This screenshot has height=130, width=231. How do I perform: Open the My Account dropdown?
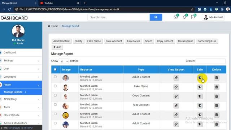click(x=213, y=17)
